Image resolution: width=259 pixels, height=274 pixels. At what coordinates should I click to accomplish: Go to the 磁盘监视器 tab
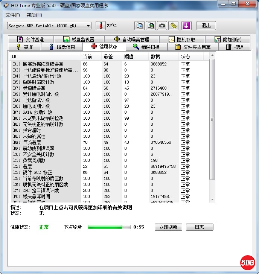coord(78,40)
